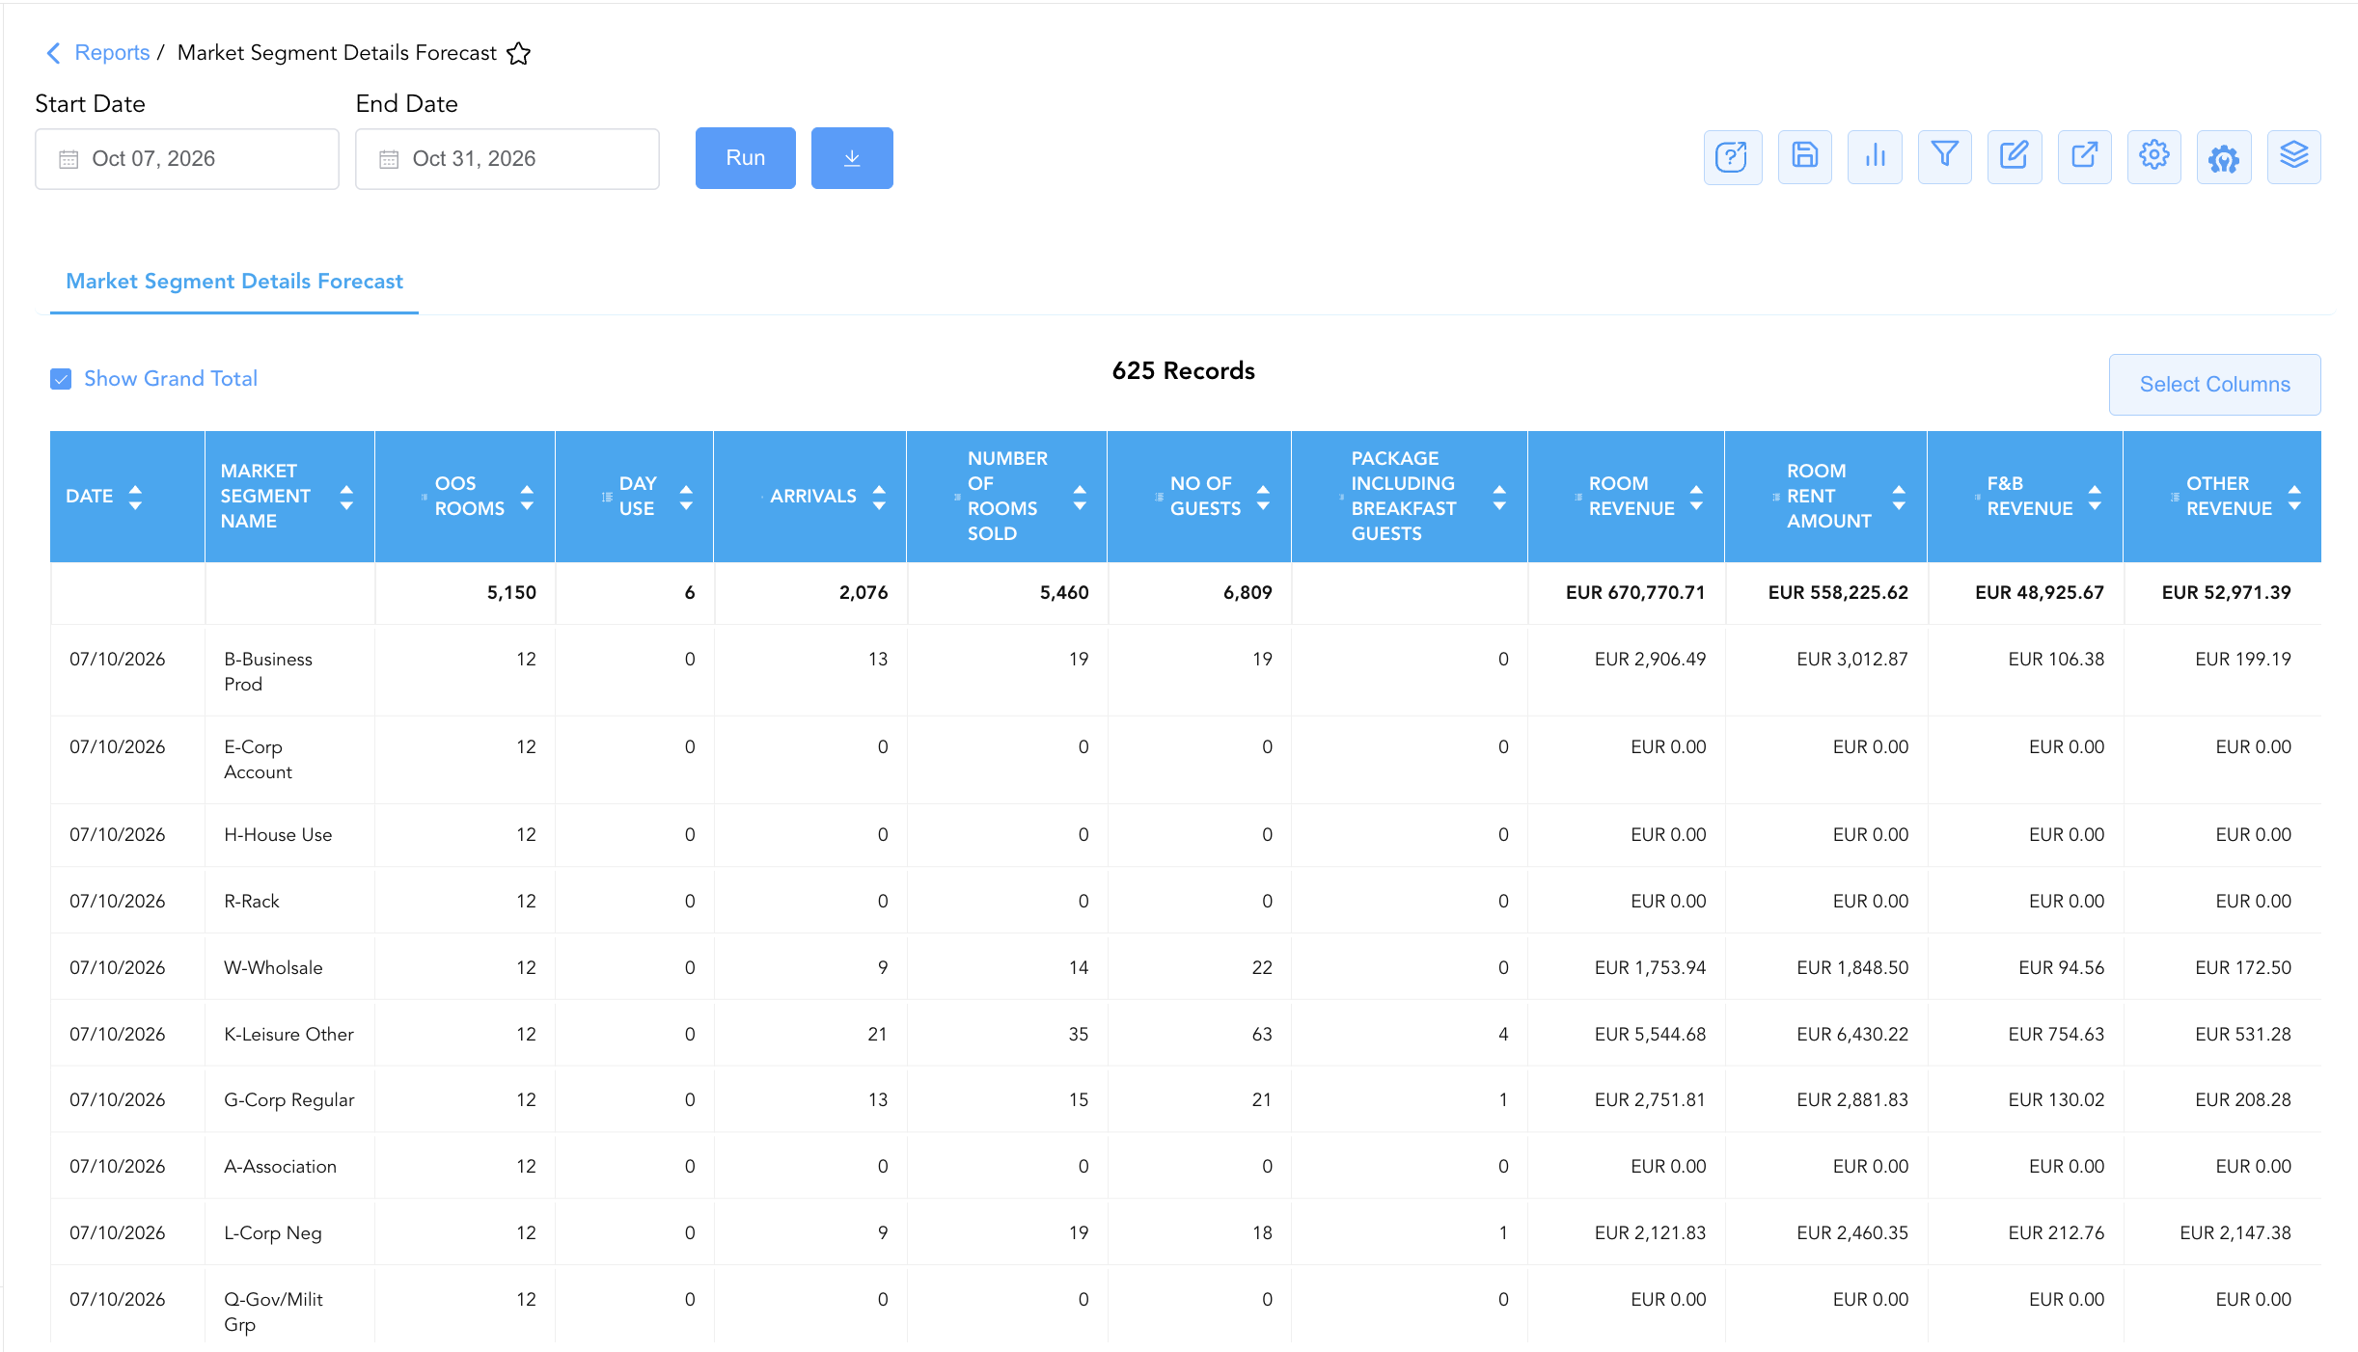Sort by Other Revenue column arrows

(2294, 497)
